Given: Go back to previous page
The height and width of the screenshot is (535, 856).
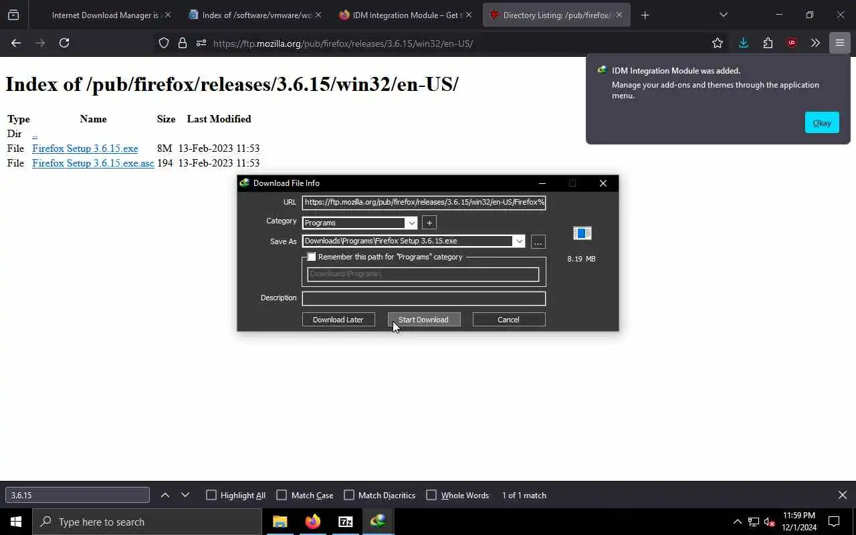Looking at the screenshot, I should pyautogui.click(x=16, y=43).
